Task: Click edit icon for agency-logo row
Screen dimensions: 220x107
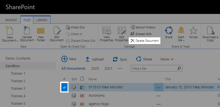Action: tap(74, 104)
